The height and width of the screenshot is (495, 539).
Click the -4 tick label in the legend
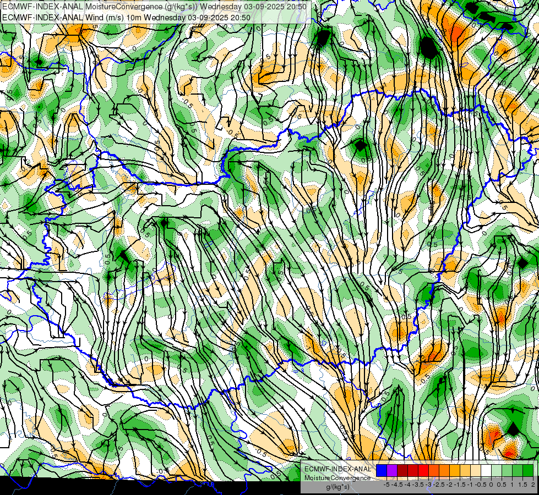[x=407, y=485]
